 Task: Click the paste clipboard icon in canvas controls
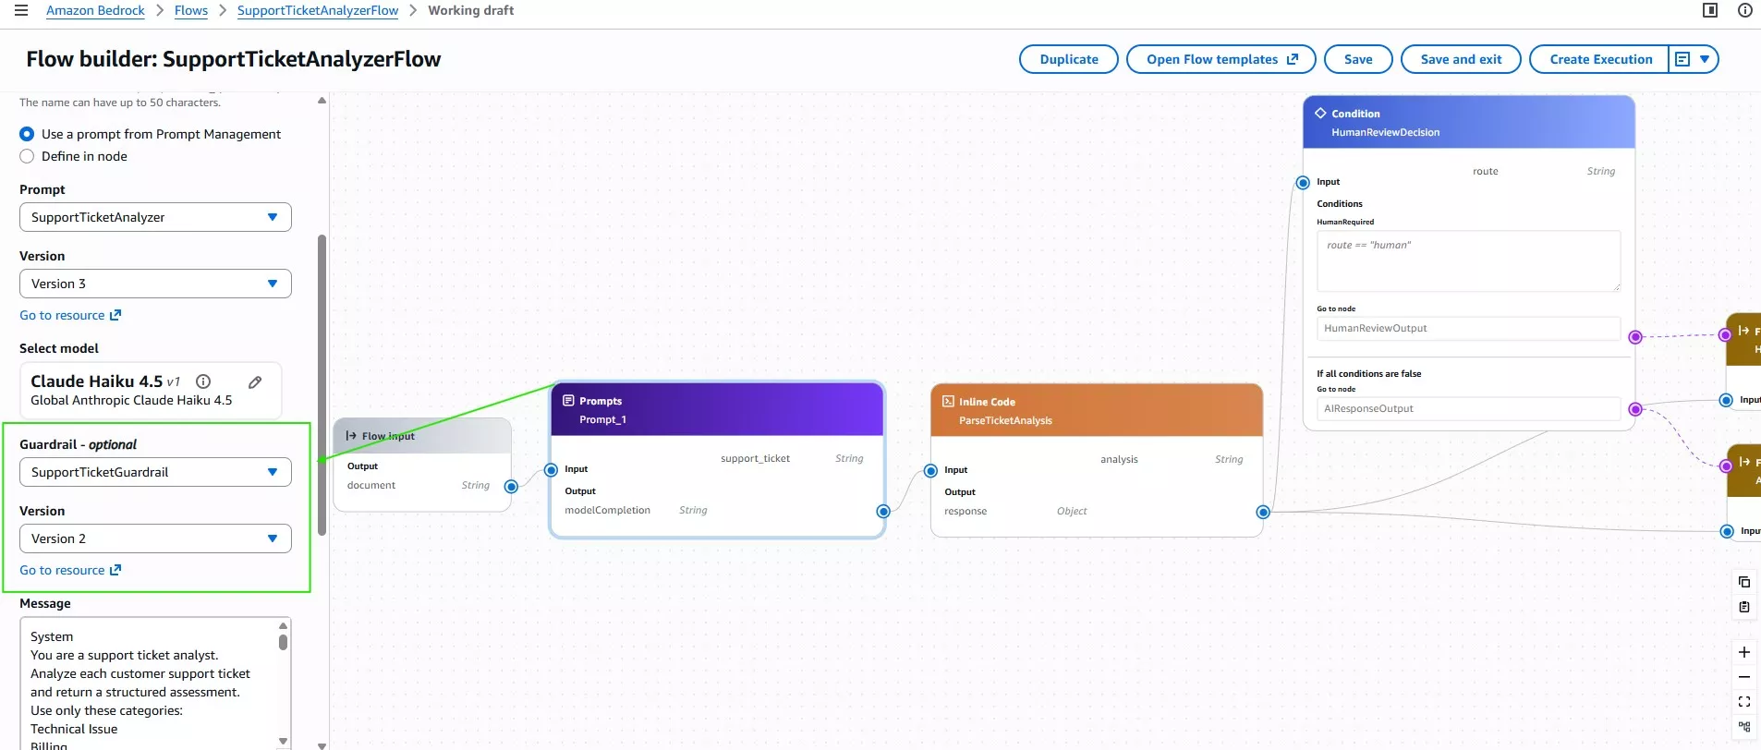click(1744, 607)
